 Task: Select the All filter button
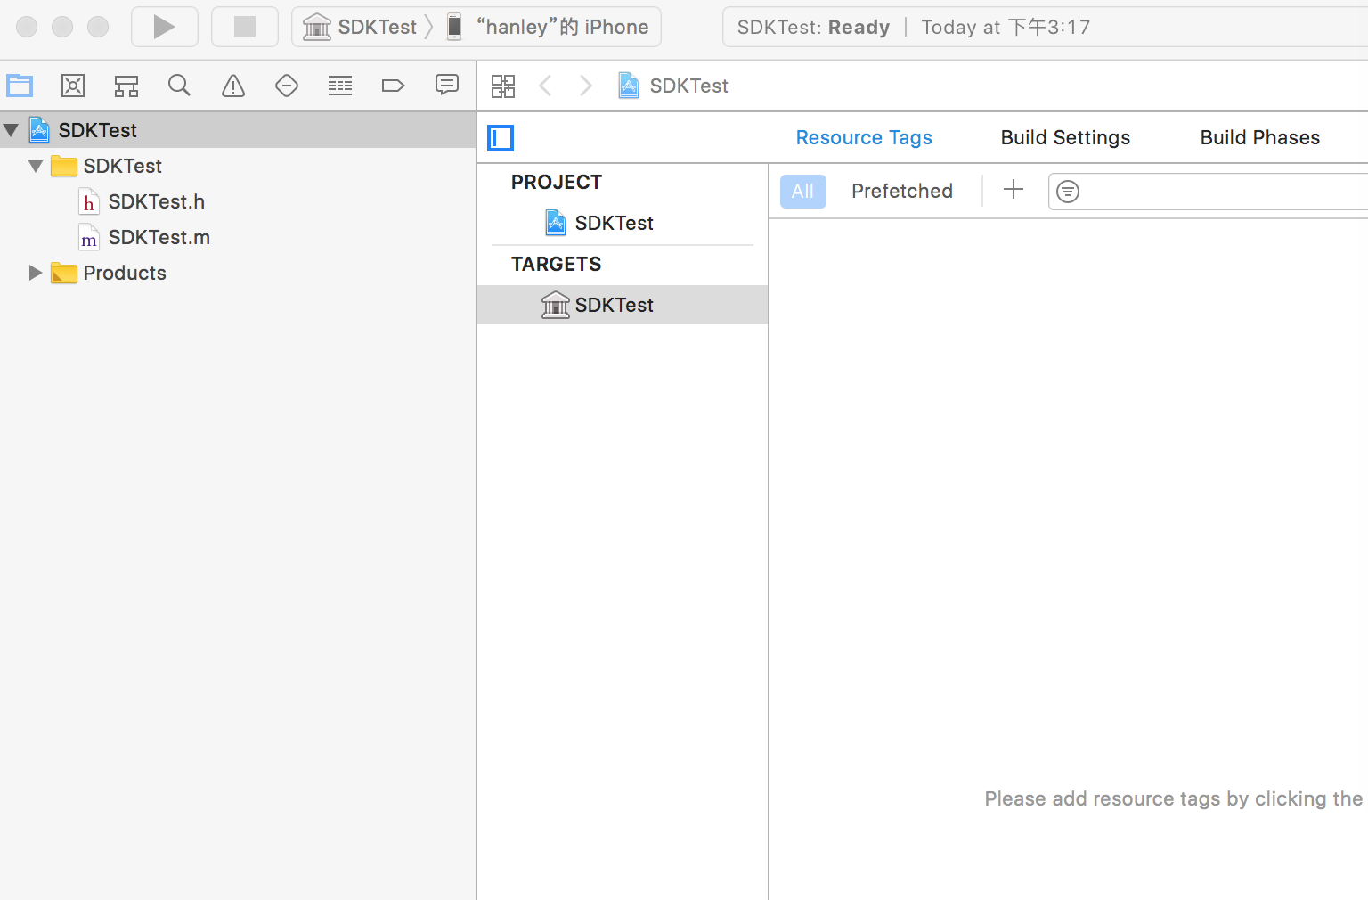pyautogui.click(x=803, y=191)
